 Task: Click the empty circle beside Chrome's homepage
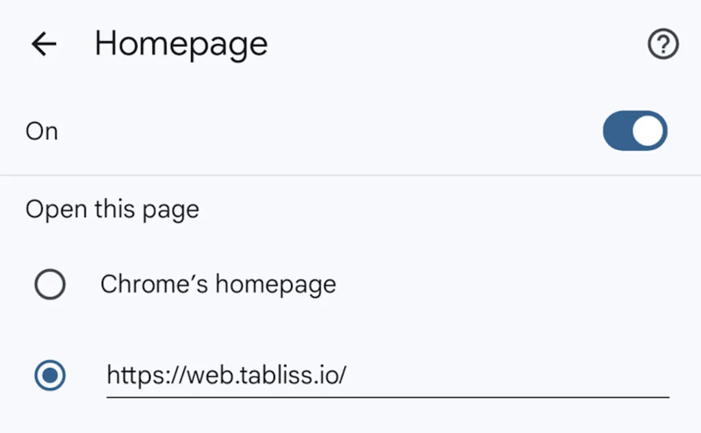[50, 284]
